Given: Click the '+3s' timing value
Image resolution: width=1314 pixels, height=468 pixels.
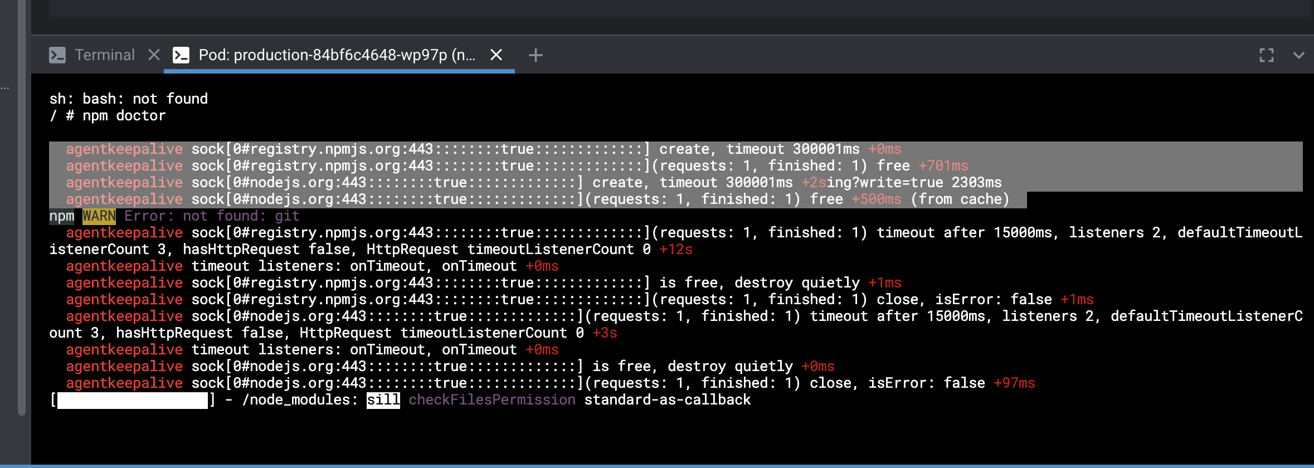Looking at the screenshot, I should tap(605, 333).
